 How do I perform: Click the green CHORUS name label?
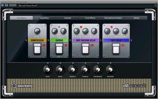(x=59, y=40)
